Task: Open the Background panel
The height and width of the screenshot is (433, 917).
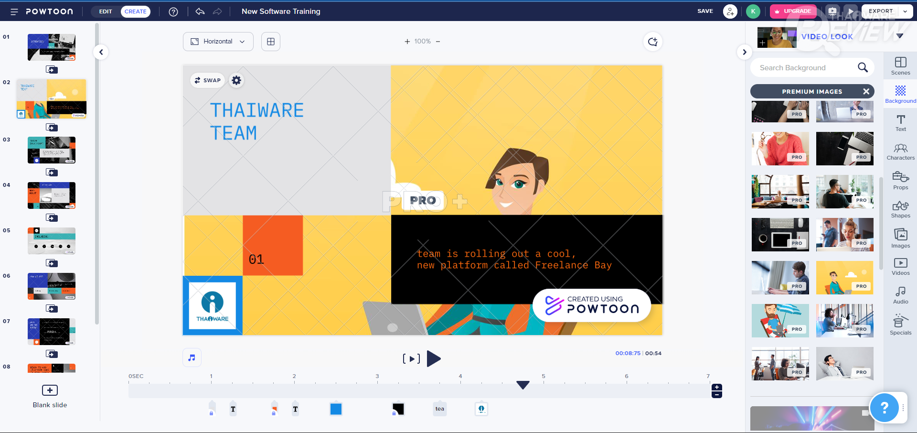Action: [900, 94]
